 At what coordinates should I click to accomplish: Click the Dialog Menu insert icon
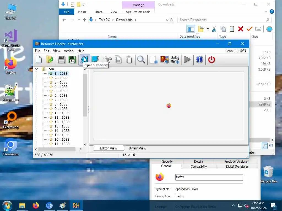175,60
